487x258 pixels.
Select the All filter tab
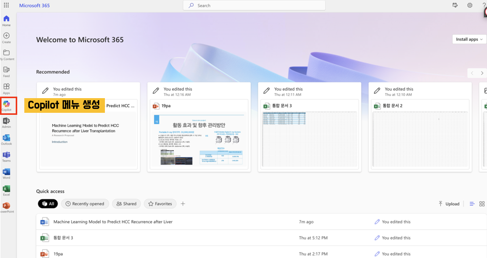click(x=48, y=204)
